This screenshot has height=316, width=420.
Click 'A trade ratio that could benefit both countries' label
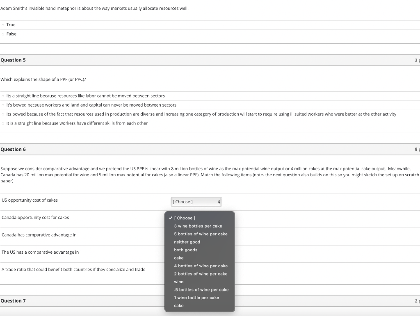[73, 269]
